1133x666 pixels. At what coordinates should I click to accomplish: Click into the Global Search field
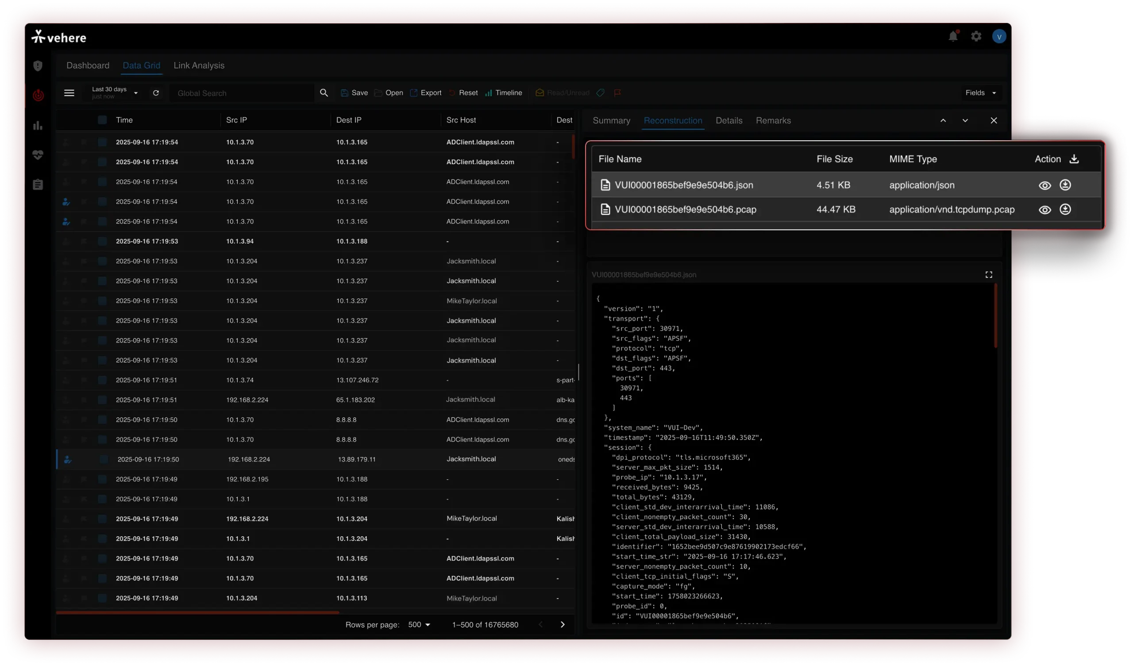tap(243, 93)
